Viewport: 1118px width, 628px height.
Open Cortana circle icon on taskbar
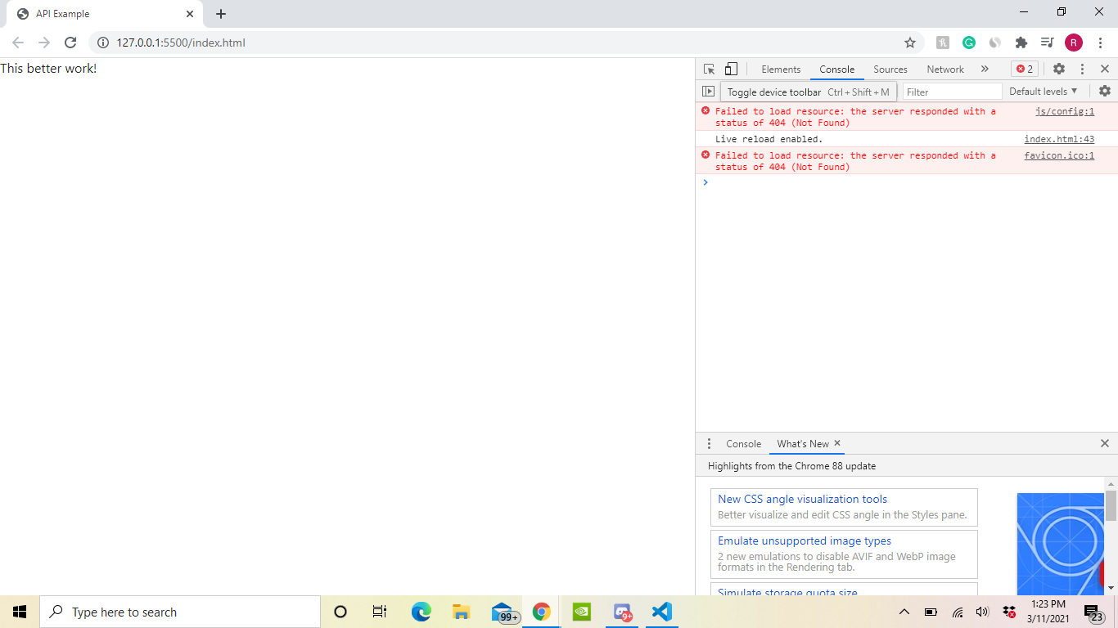tap(340, 612)
